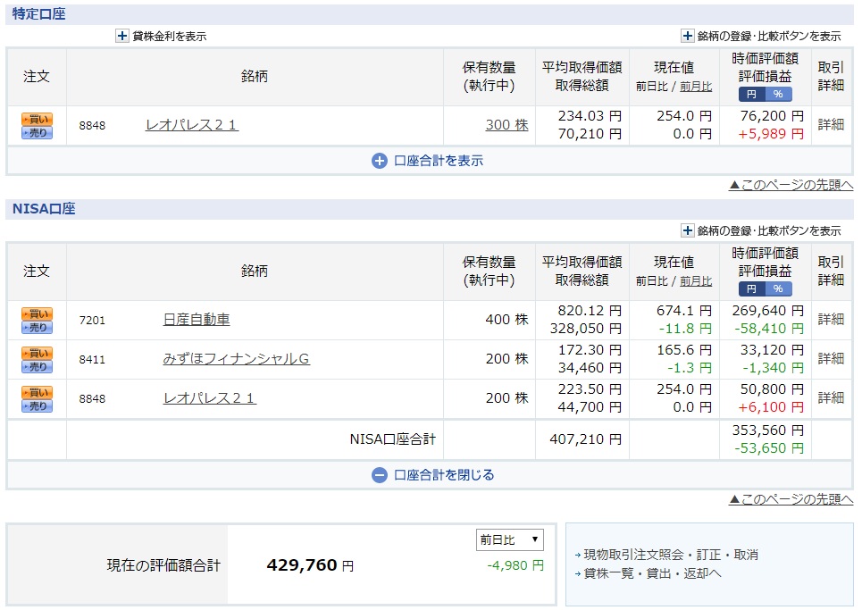Click 買い button for みずほフィナンシャルG
The image size is (862, 610).
click(37, 353)
